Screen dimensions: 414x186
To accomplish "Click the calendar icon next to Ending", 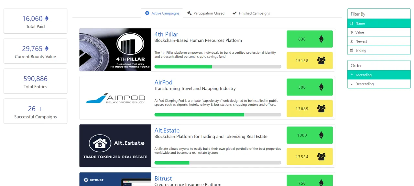I will (352, 50).
